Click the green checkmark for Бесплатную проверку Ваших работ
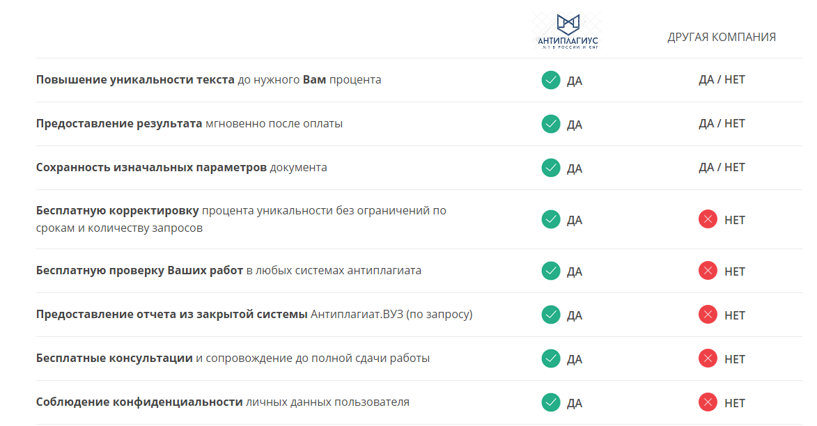817x426 pixels. (551, 271)
